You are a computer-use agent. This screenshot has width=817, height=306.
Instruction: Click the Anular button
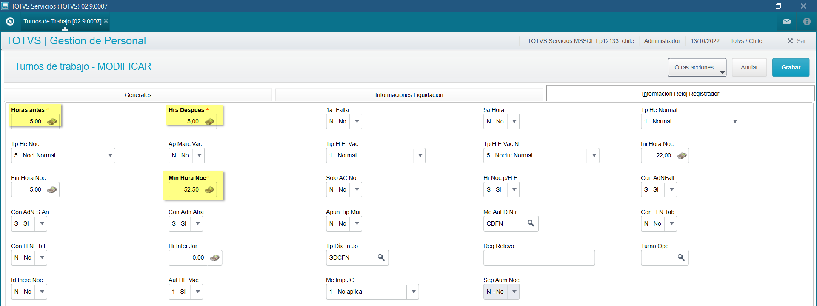(749, 67)
